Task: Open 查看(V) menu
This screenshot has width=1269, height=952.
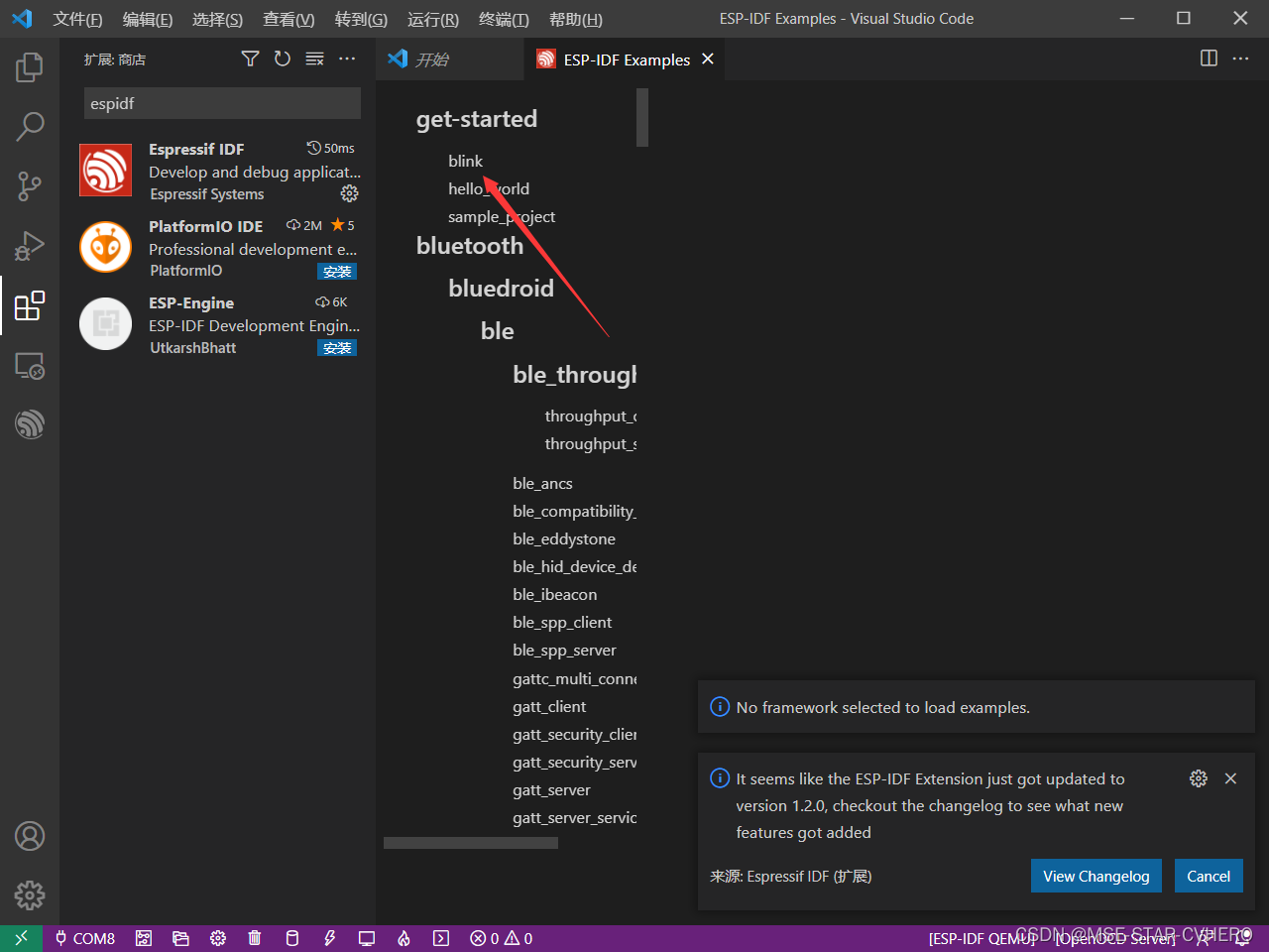Action: (x=288, y=19)
